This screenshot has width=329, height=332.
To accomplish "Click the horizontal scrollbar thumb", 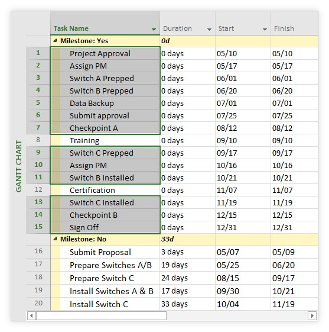I will [101, 315].
